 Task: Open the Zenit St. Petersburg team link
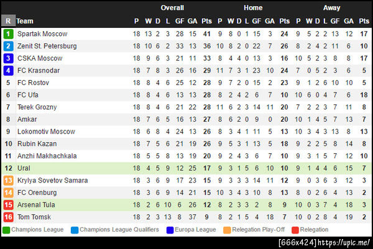point(47,46)
